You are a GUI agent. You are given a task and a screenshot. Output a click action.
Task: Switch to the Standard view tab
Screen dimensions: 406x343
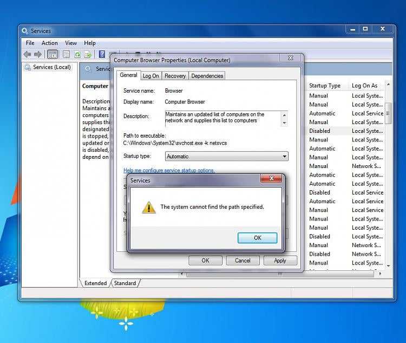[125, 283]
